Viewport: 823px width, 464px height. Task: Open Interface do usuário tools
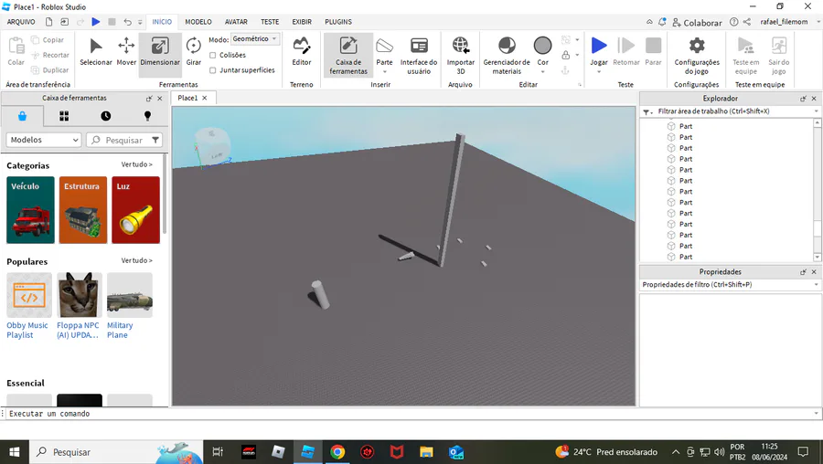pyautogui.click(x=419, y=55)
